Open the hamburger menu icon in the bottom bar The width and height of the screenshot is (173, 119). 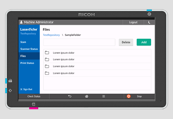coord(104,96)
